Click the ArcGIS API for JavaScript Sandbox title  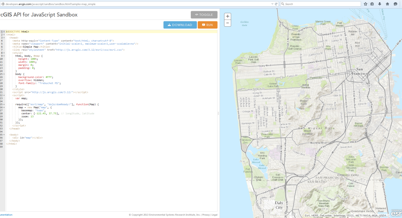pyautogui.click(x=39, y=15)
